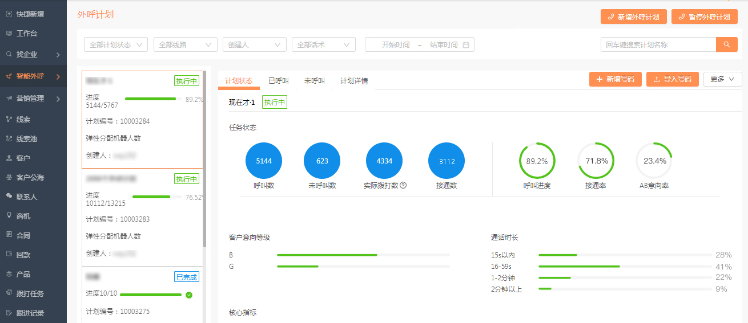Open the 全部计划状态 dropdown
Image resolution: width=748 pixels, height=323 pixels.
[116, 44]
